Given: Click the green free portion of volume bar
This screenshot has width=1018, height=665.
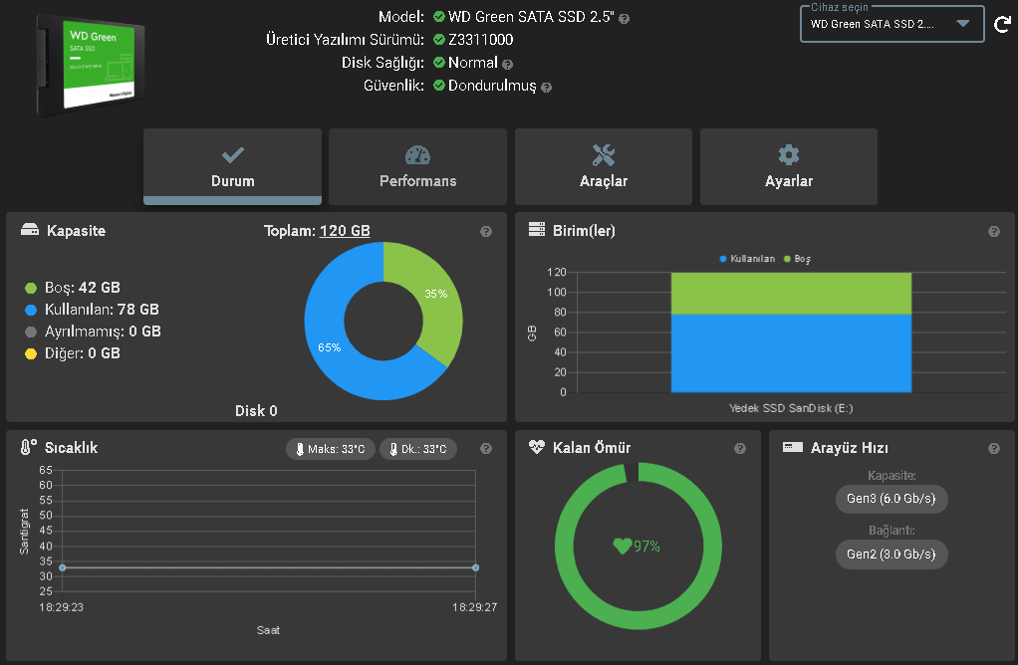Looking at the screenshot, I should click(x=791, y=294).
